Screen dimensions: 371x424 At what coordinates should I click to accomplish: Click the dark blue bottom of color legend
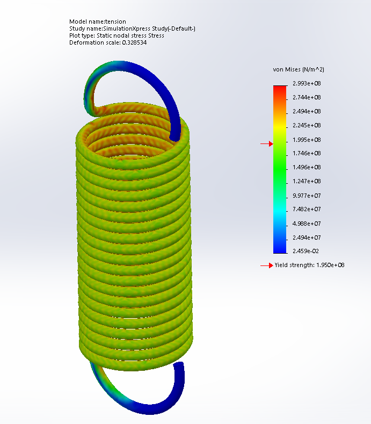[280, 248]
